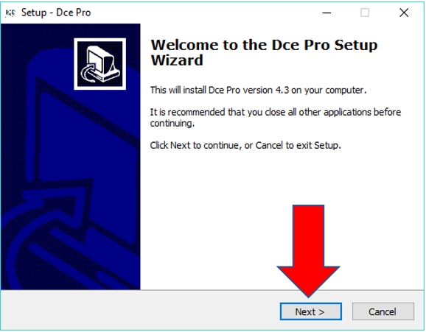
Task: Click the empty title bar space beside the title
Action: tap(203, 13)
